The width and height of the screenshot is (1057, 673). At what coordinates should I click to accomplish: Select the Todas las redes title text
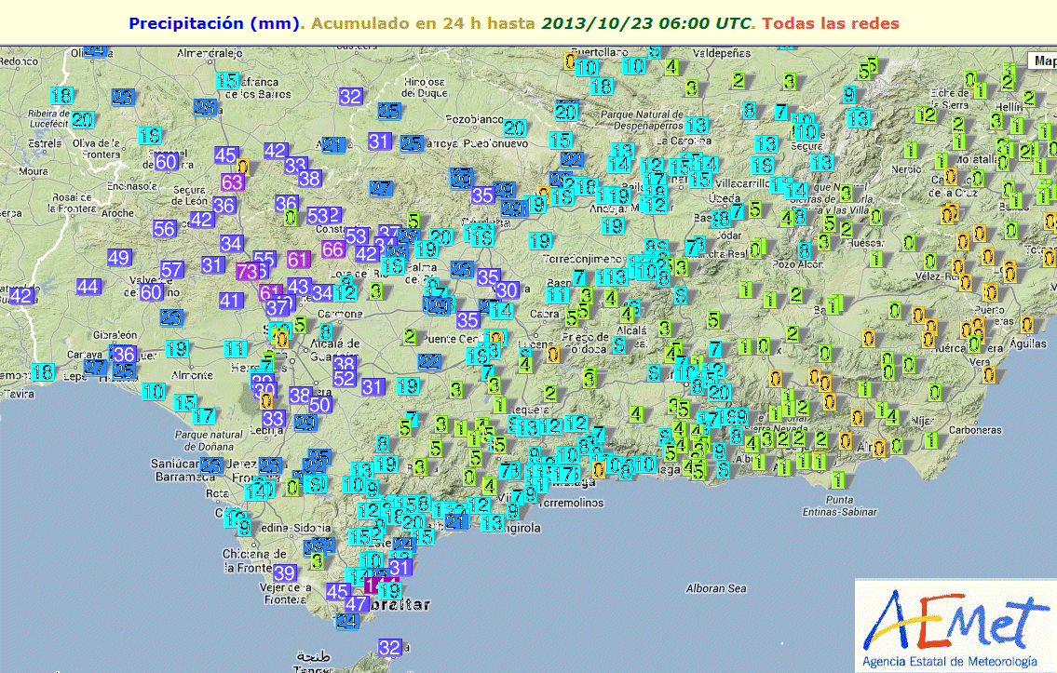831,23
